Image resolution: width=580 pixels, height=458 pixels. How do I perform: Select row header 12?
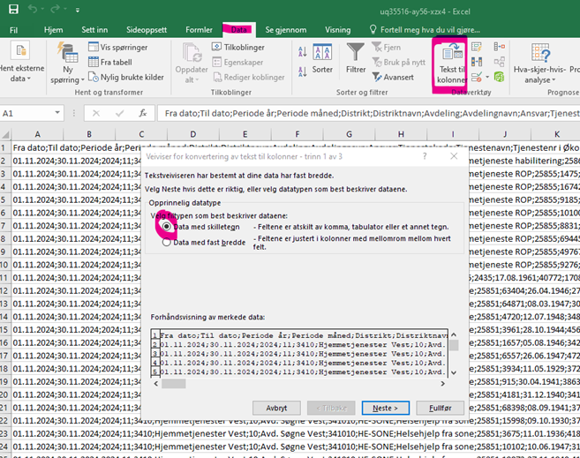(x=4, y=290)
